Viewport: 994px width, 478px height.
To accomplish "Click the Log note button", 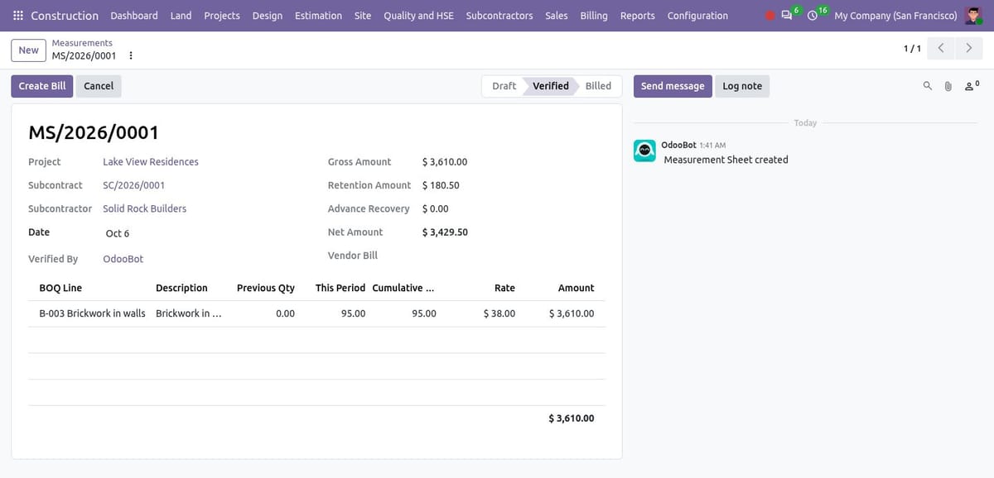I will pos(742,86).
